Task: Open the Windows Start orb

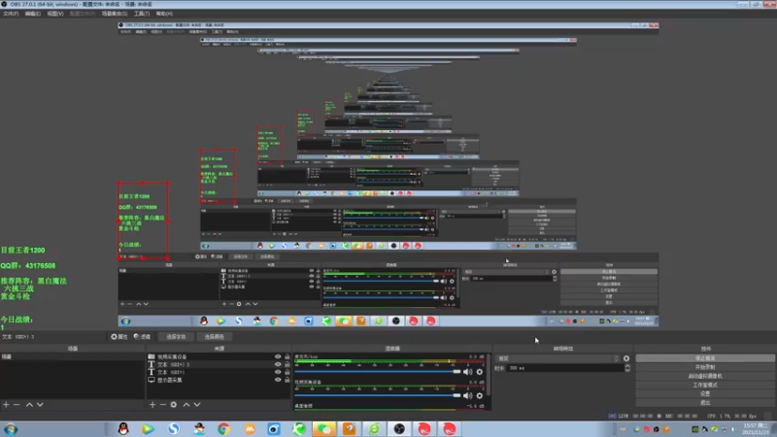Action: 11,428
